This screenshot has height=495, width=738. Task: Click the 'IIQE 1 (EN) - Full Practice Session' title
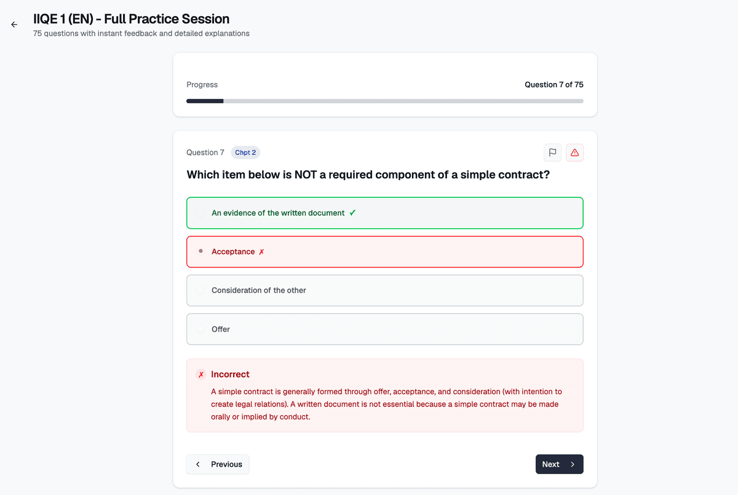[x=132, y=19]
